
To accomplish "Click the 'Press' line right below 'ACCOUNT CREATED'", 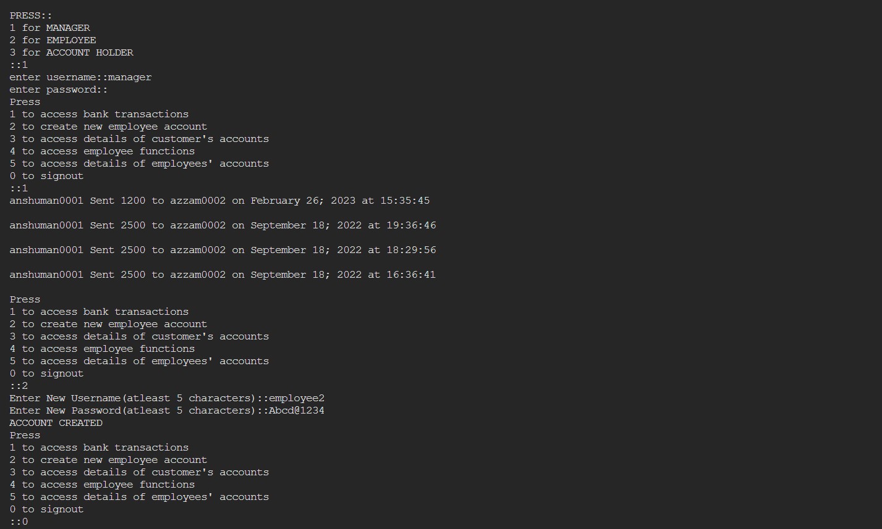I will [25, 435].
